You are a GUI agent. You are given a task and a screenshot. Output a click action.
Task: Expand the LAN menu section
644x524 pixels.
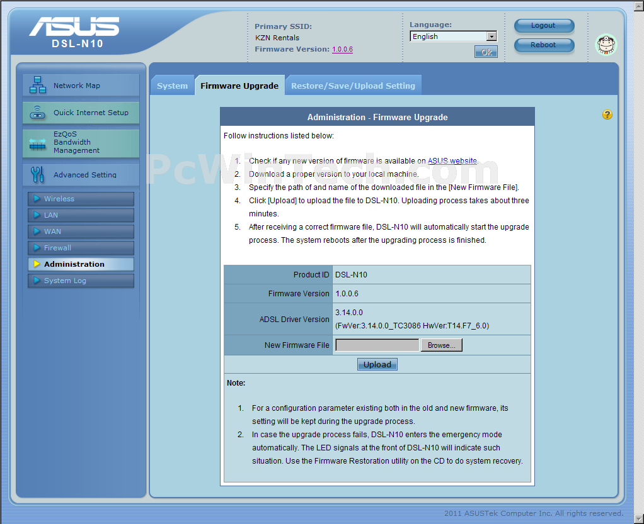pyautogui.click(x=81, y=215)
